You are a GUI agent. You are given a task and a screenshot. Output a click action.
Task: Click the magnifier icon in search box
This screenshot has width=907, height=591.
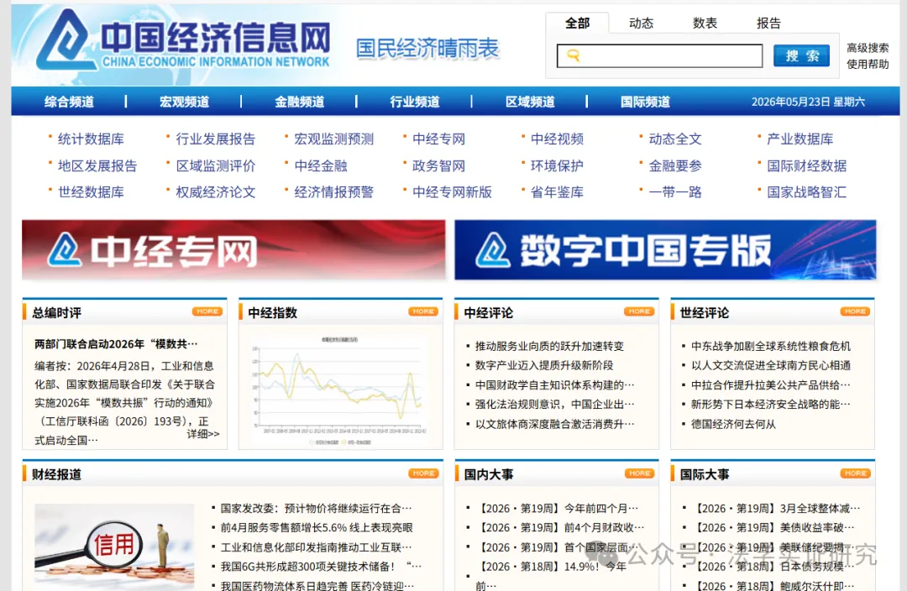[573, 55]
